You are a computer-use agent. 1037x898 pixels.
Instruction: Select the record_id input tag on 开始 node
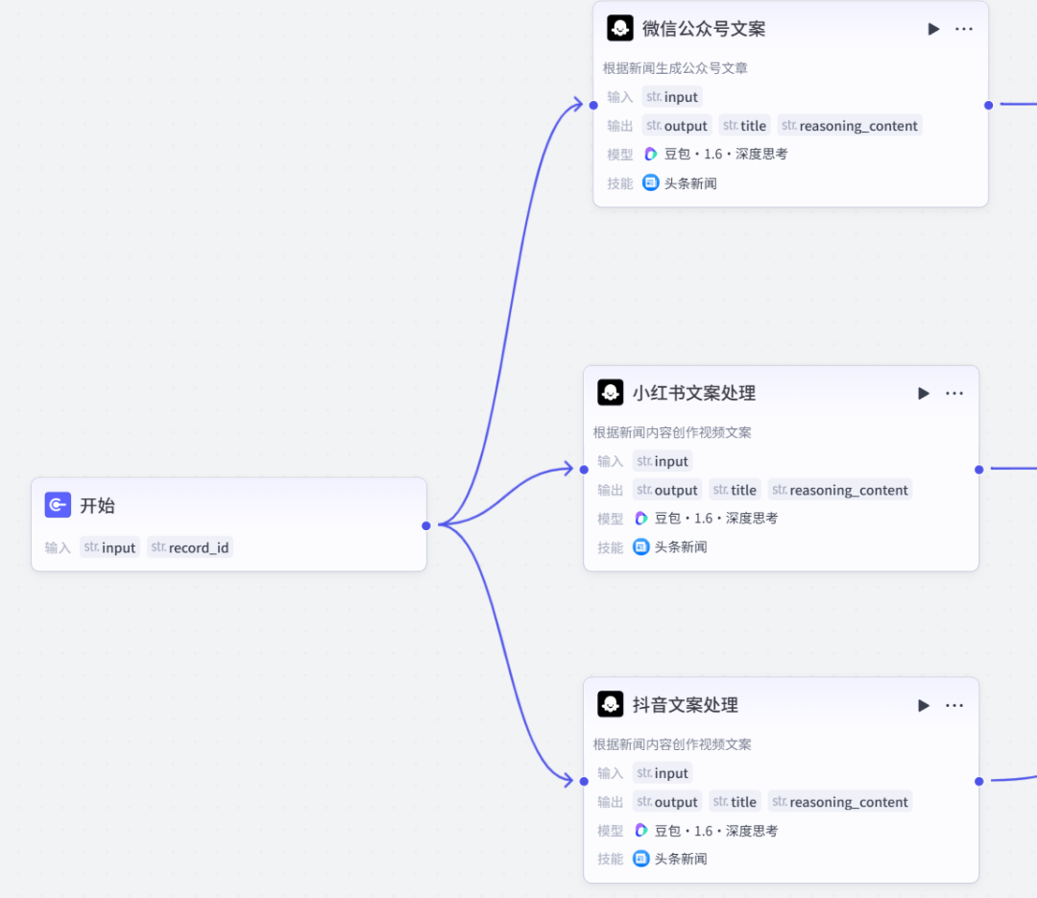pos(189,546)
